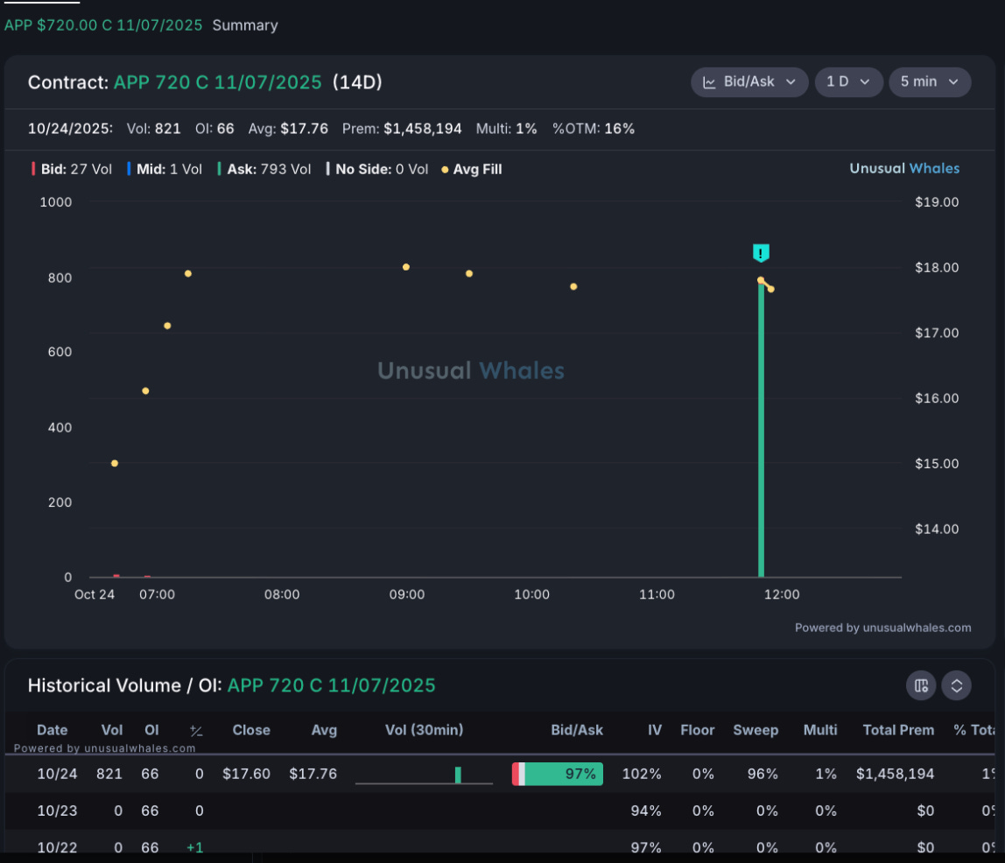
Task: Click the Avg Fill dot at $15.00 level
Action: point(115,463)
